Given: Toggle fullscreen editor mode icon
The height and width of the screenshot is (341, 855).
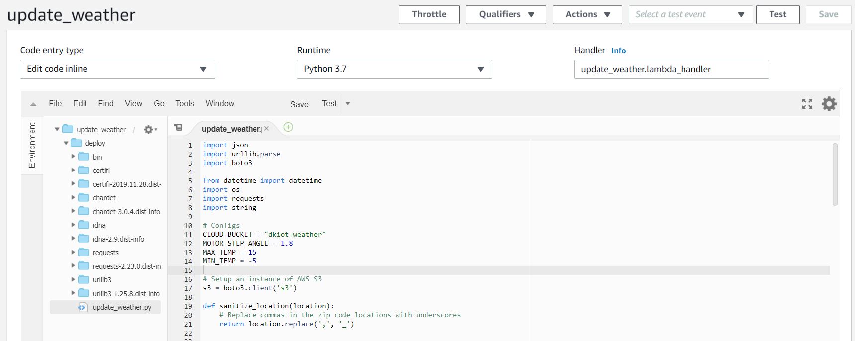Looking at the screenshot, I should point(807,104).
